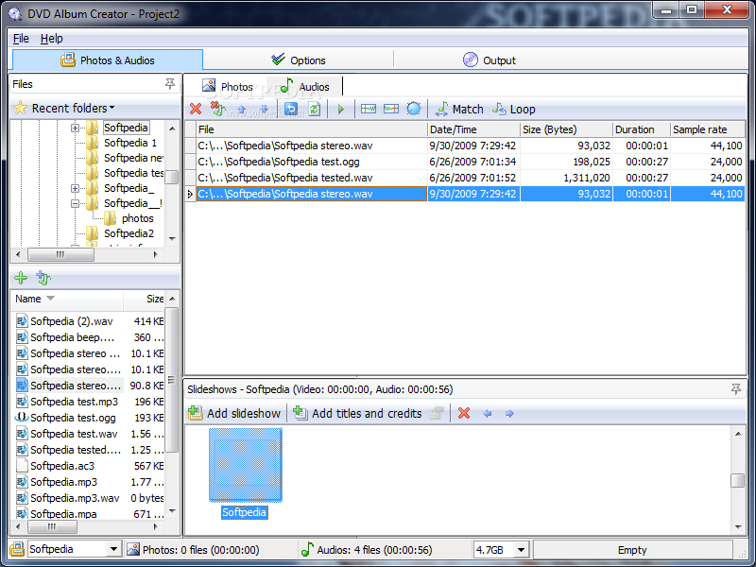
Task: Open the 4.7GB disc size dropdown
Action: 522,550
